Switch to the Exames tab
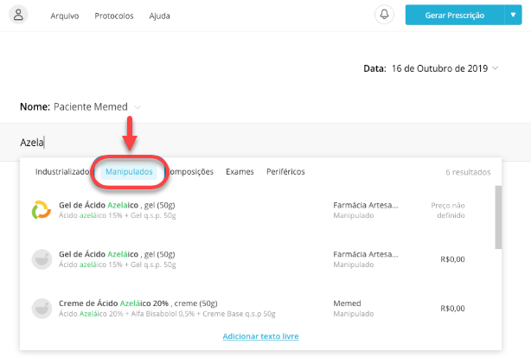 point(240,172)
